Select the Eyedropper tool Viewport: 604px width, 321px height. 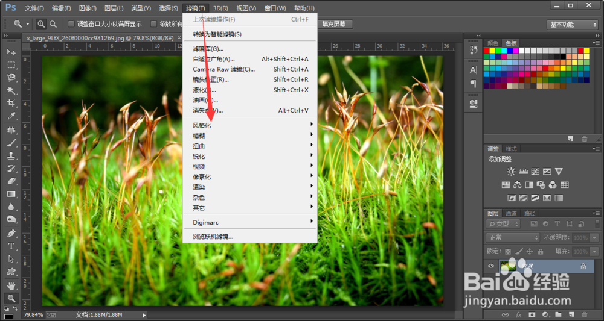[11, 116]
